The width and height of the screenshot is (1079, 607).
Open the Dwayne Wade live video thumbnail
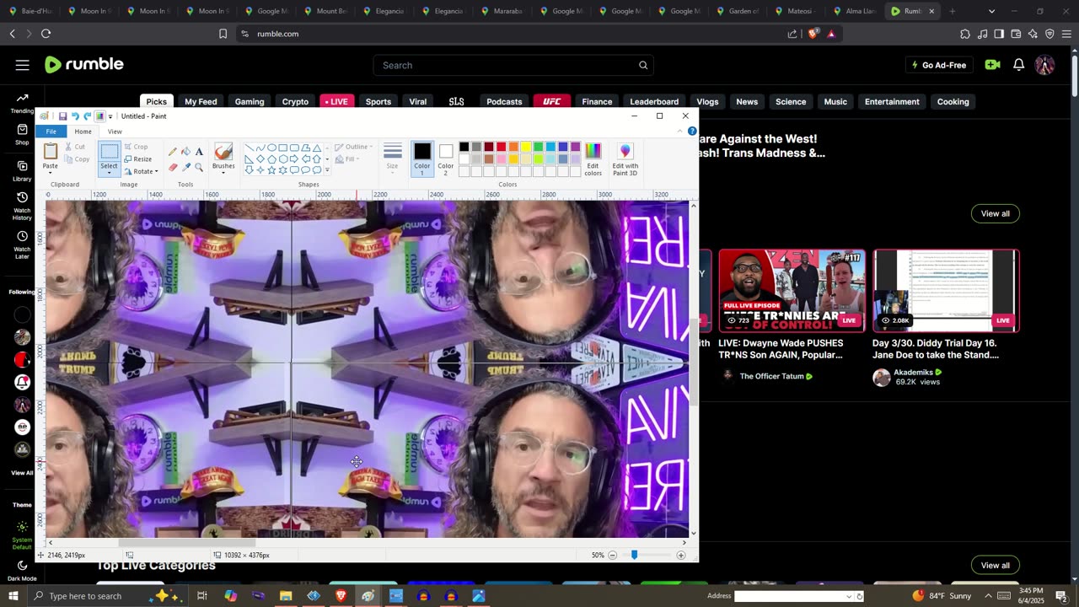tap(792, 290)
